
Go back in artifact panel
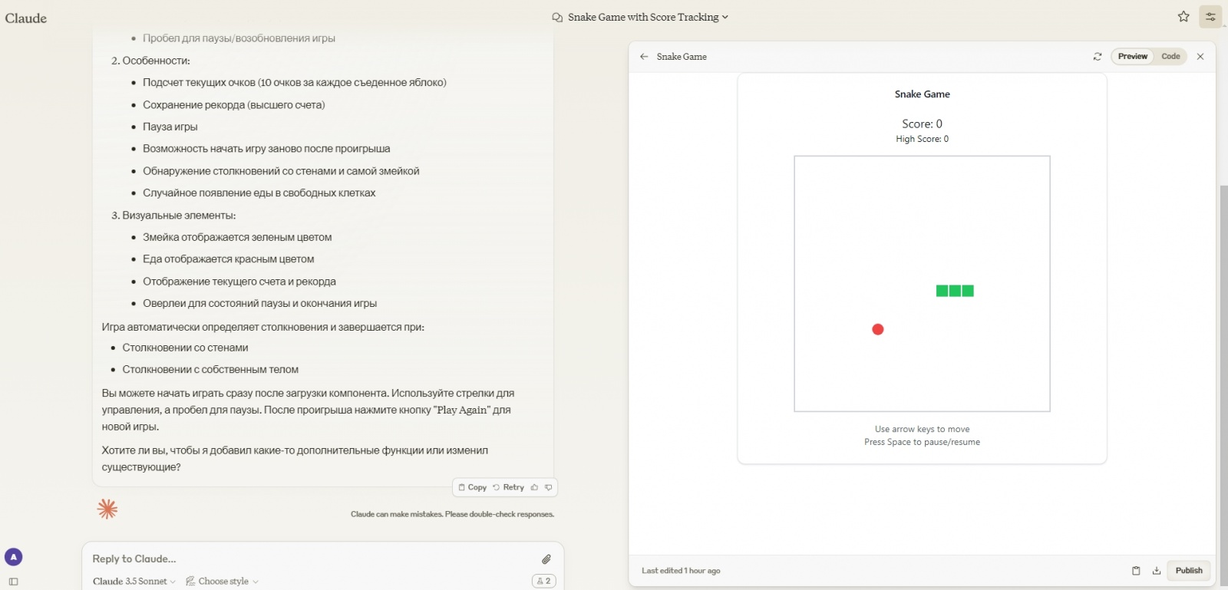click(644, 57)
